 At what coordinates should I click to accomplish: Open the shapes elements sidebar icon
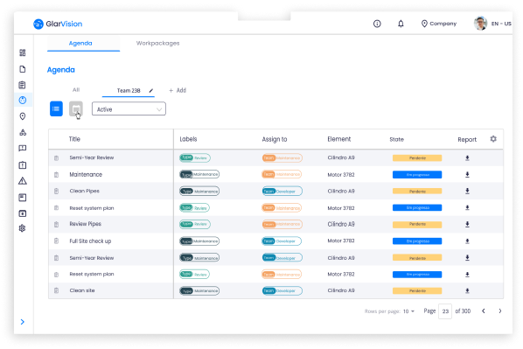click(23, 132)
